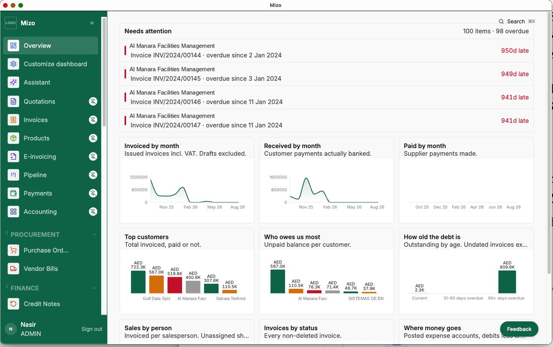
Task: Open Accounting from the sidebar
Action: 51,212
